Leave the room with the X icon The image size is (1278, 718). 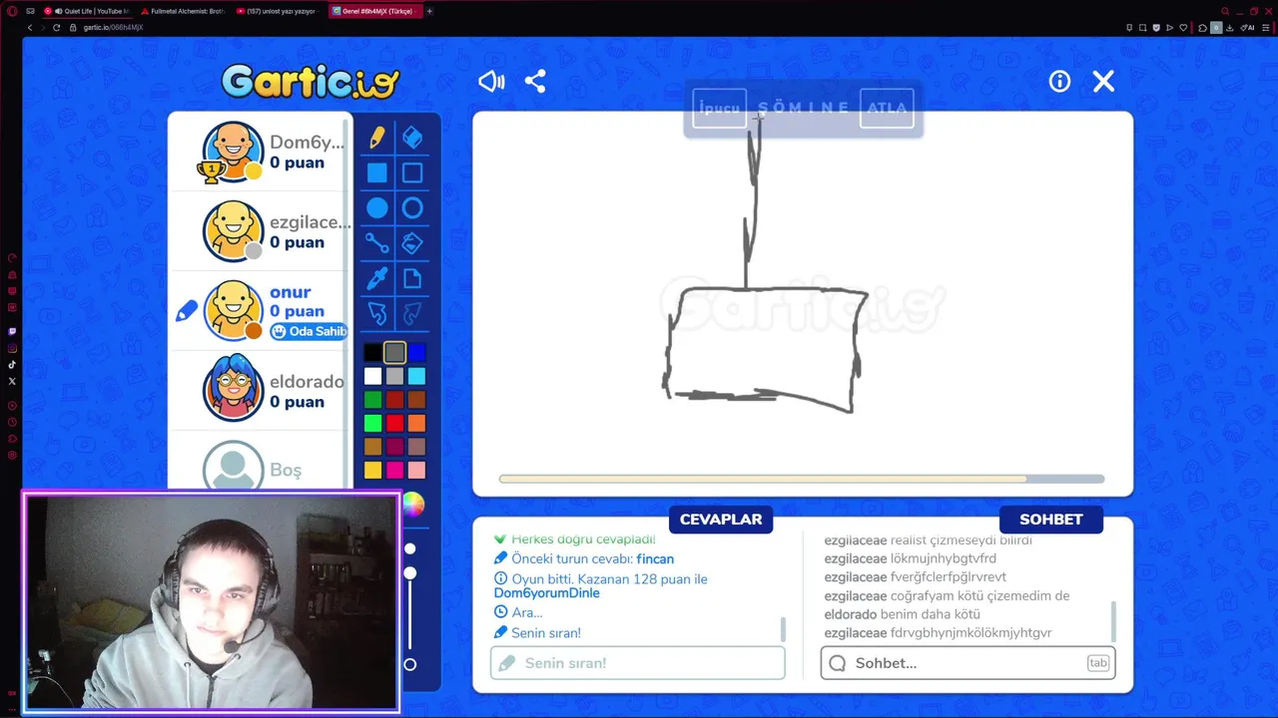pyautogui.click(x=1103, y=82)
